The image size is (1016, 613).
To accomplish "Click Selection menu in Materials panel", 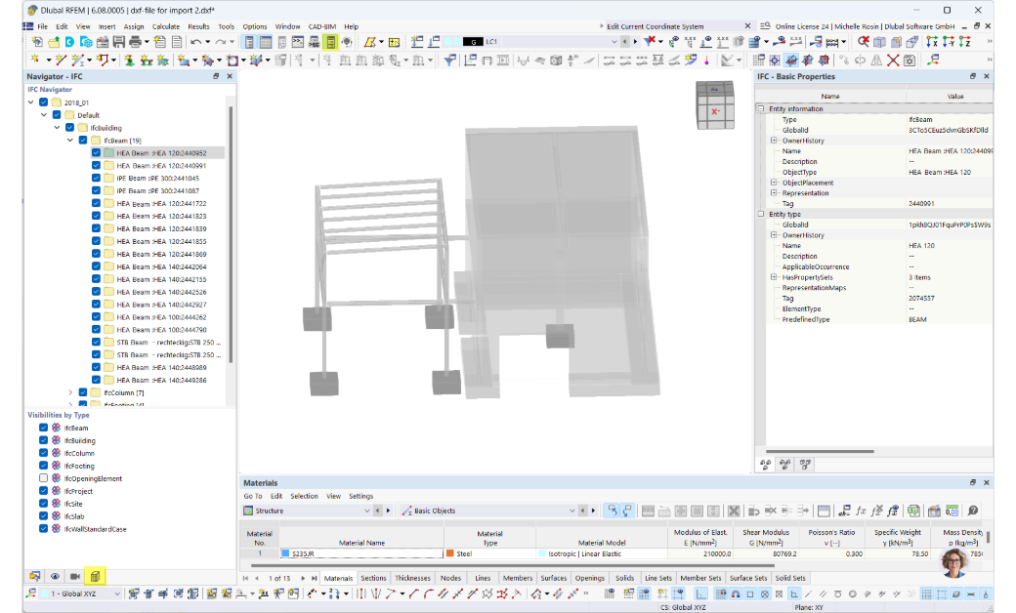I will click(x=304, y=496).
